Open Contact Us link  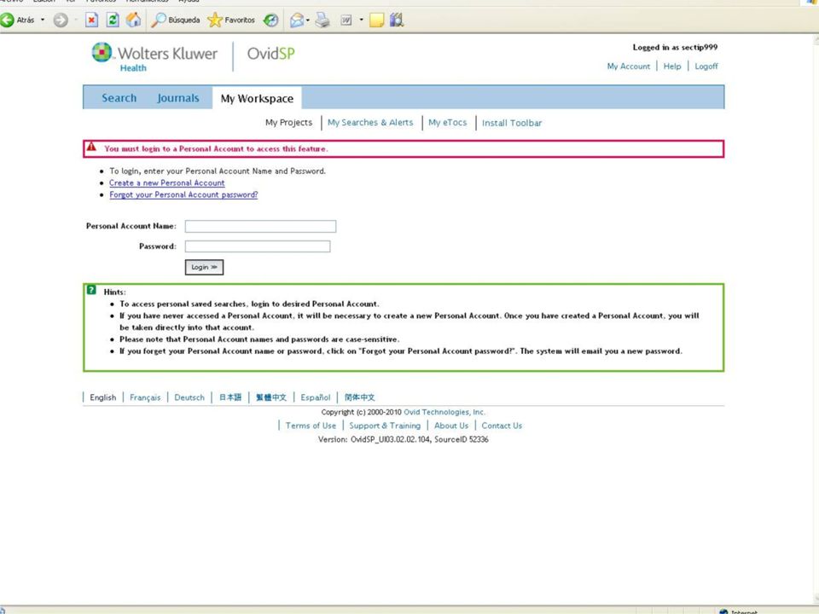coord(502,426)
